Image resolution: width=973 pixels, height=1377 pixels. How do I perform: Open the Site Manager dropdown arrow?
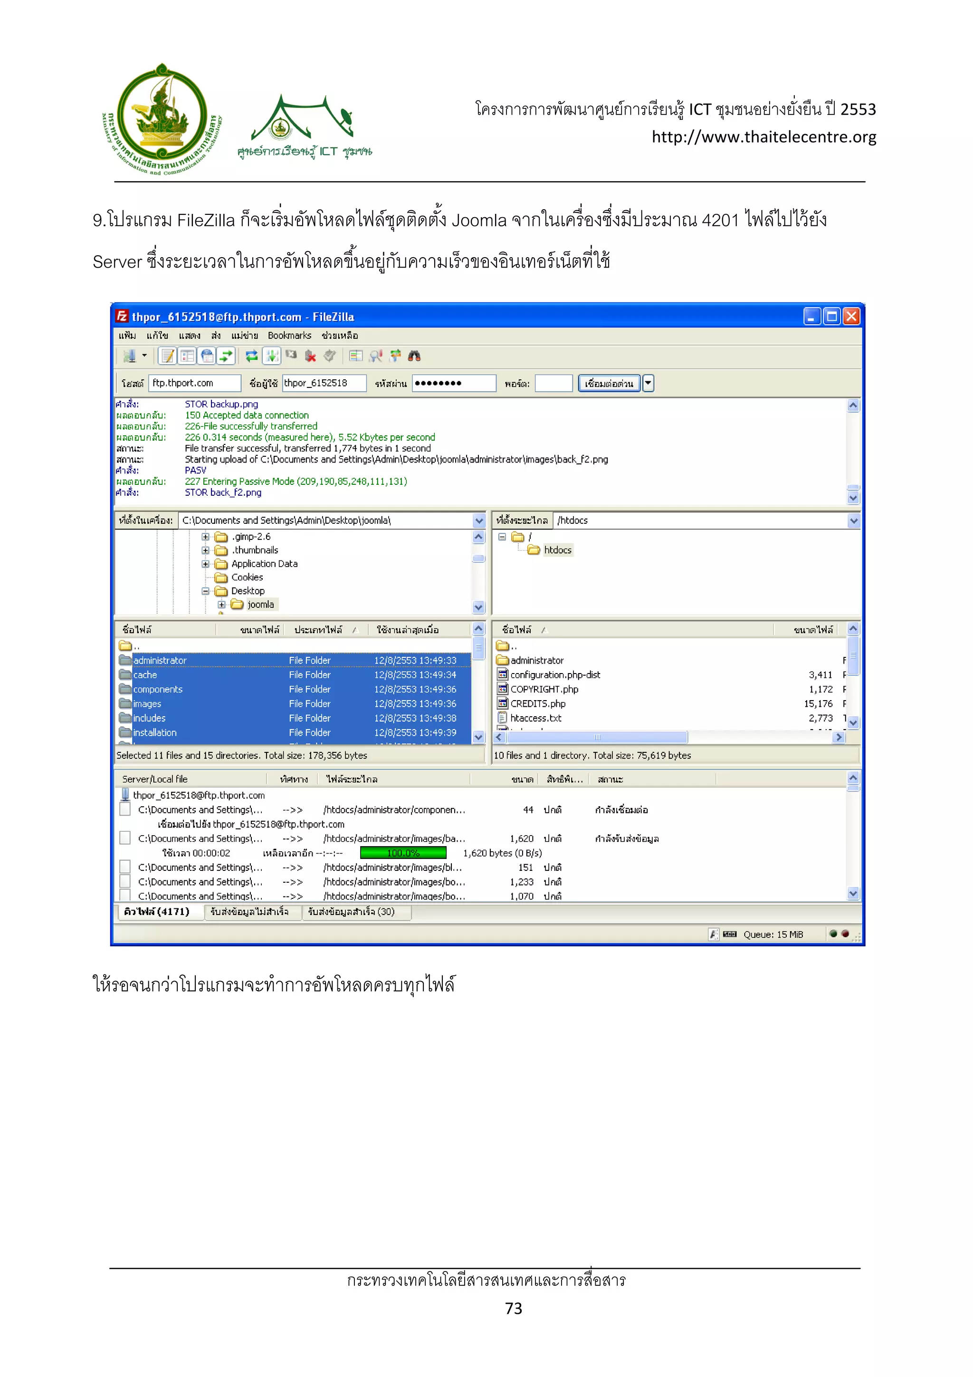coord(144,356)
